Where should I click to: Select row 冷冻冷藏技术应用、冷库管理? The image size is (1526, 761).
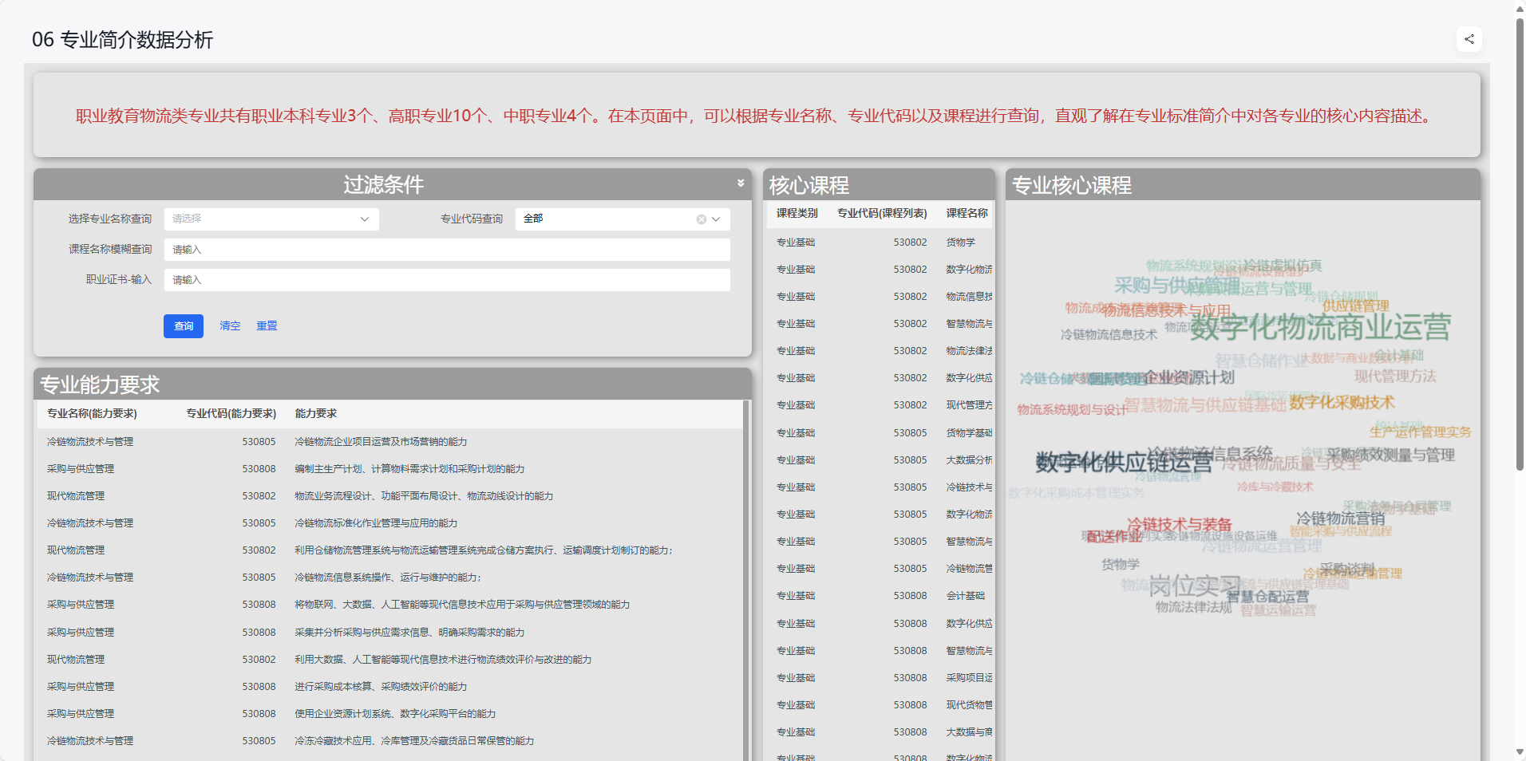coord(389,741)
